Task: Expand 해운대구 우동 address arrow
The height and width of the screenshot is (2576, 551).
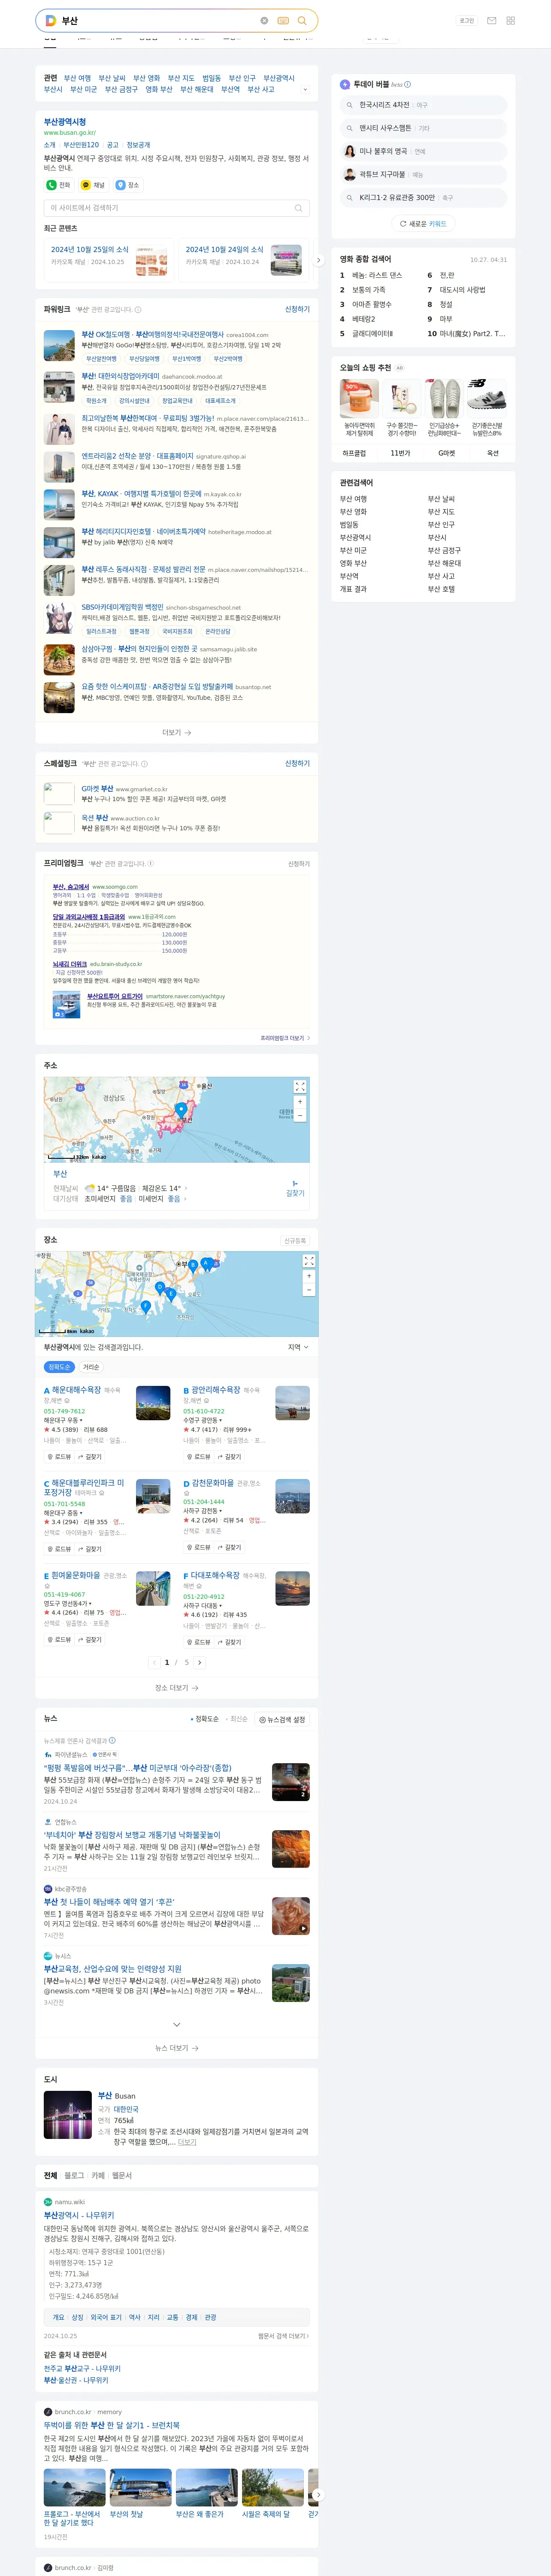Action: click(81, 1420)
